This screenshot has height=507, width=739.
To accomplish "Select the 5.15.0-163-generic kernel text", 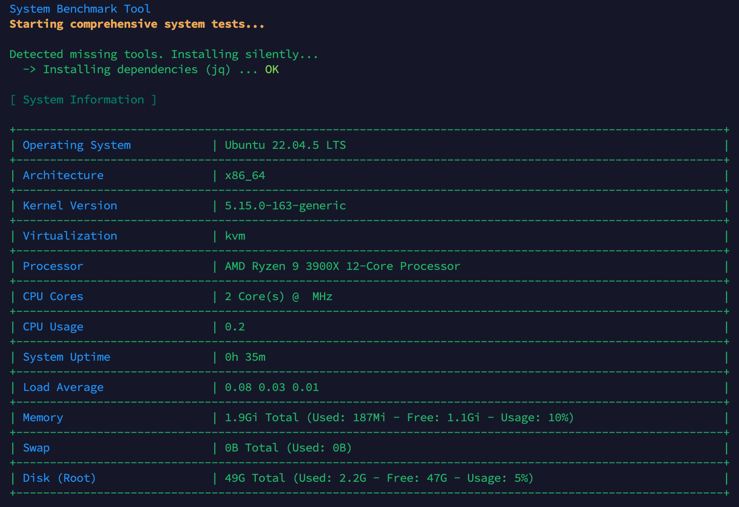I will pos(285,206).
